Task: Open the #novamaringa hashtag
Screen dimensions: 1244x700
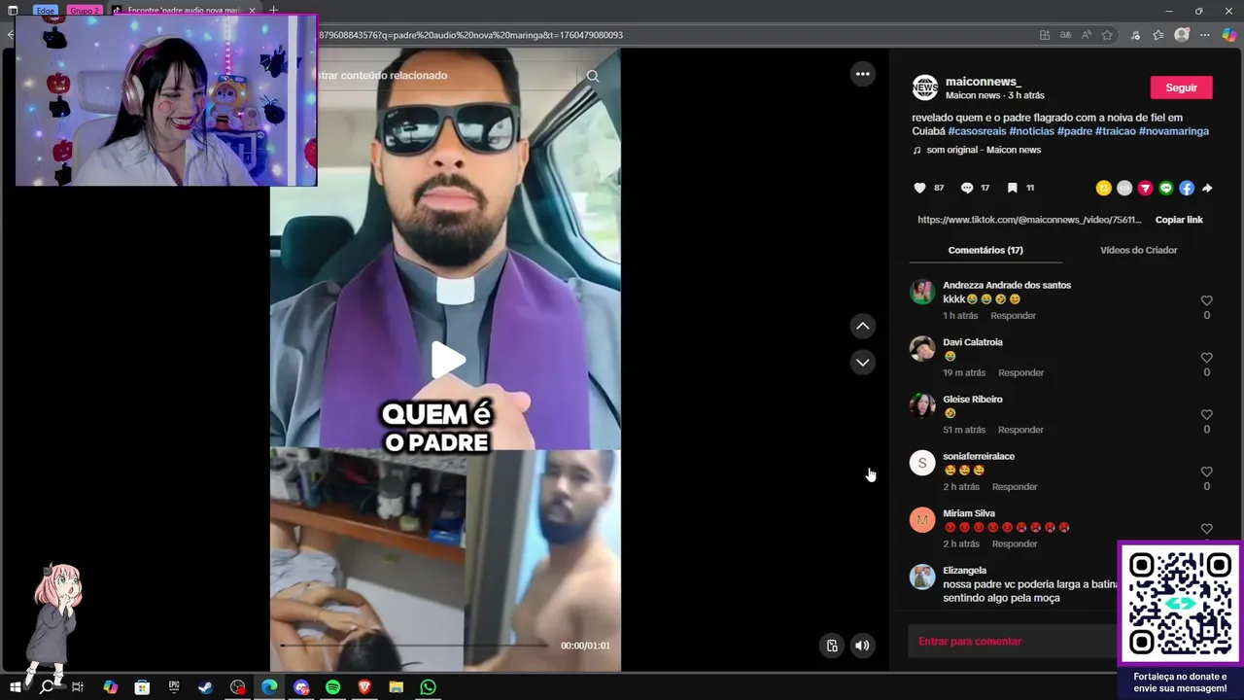Action: click(1173, 131)
